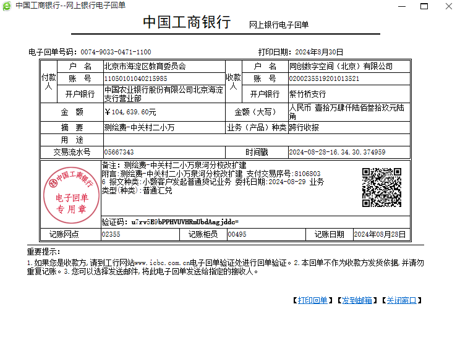This screenshot has width=460, height=346.
Task: Click the verification code u7rv5E9bPPHVUVHRmUbdAagjddc=
Action: coord(185,222)
